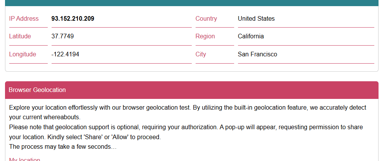382x161 pixels.
Task: Click the Region label
Action: coord(205,36)
